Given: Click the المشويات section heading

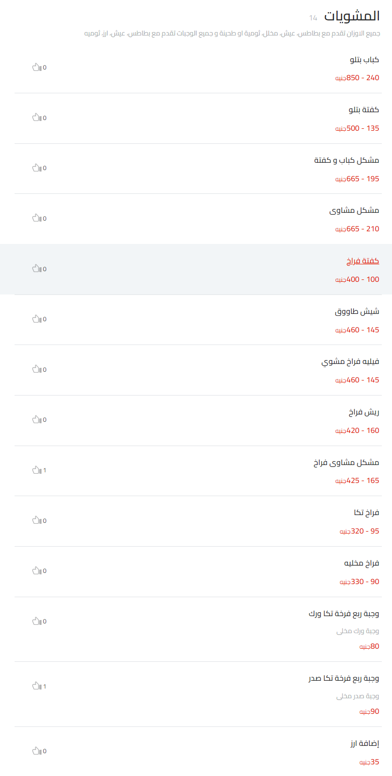Looking at the screenshot, I should [352, 16].
